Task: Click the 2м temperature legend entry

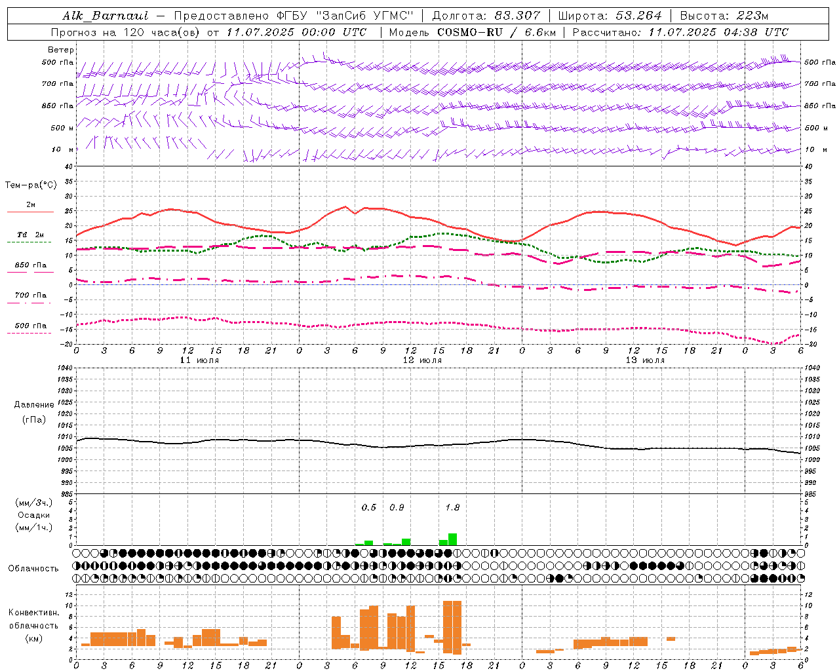Action: [31, 204]
